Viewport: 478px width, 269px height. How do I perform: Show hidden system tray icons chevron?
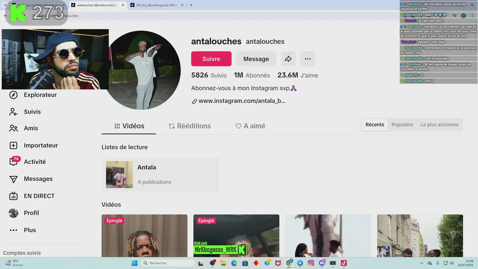pyautogui.click(x=422, y=263)
